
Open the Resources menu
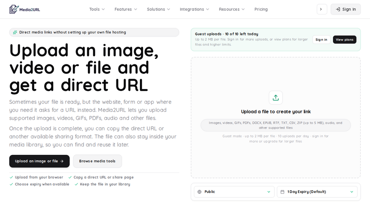tap(232, 9)
